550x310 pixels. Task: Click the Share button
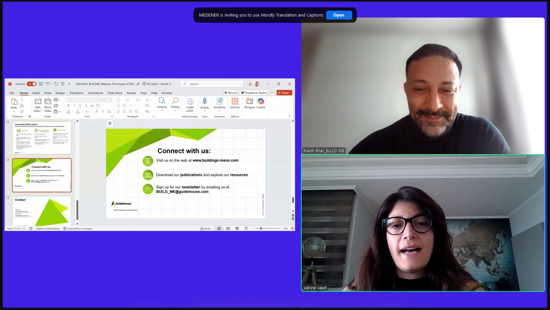point(284,93)
